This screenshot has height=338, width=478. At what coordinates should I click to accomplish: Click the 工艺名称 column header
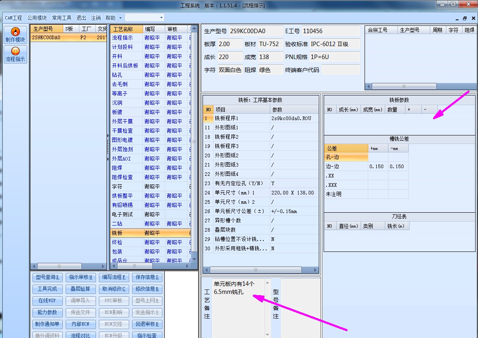point(126,29)
